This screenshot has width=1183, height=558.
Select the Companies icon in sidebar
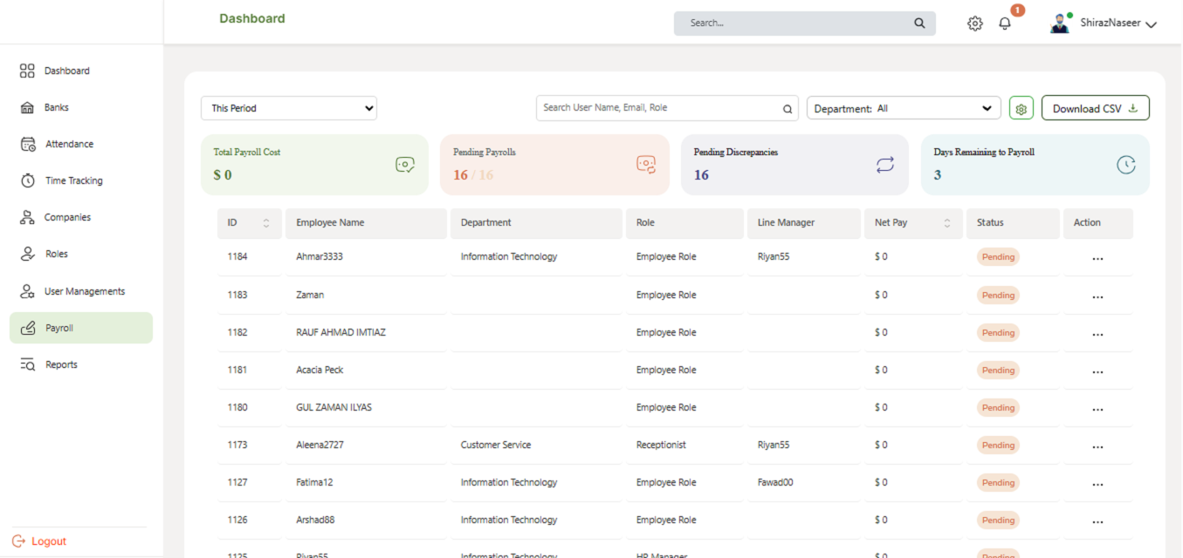tap(26, 216)
